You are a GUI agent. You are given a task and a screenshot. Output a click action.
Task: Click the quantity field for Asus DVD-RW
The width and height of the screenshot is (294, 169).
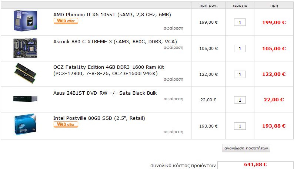[240, 100]
